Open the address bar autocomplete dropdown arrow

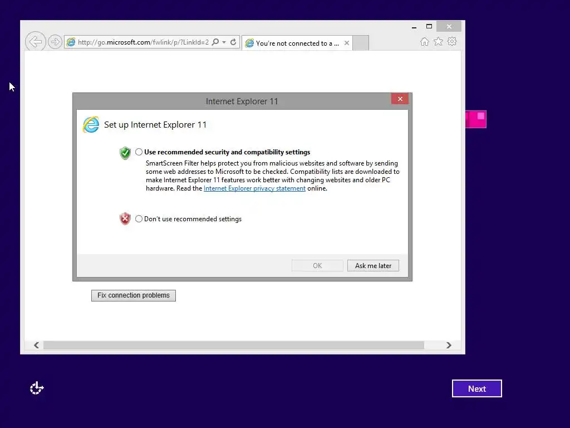[x=224, y=42]
